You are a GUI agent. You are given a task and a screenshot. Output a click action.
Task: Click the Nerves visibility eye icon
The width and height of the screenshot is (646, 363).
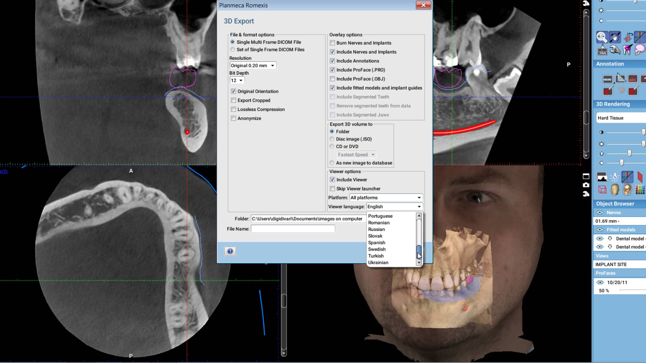pos(600,212)
